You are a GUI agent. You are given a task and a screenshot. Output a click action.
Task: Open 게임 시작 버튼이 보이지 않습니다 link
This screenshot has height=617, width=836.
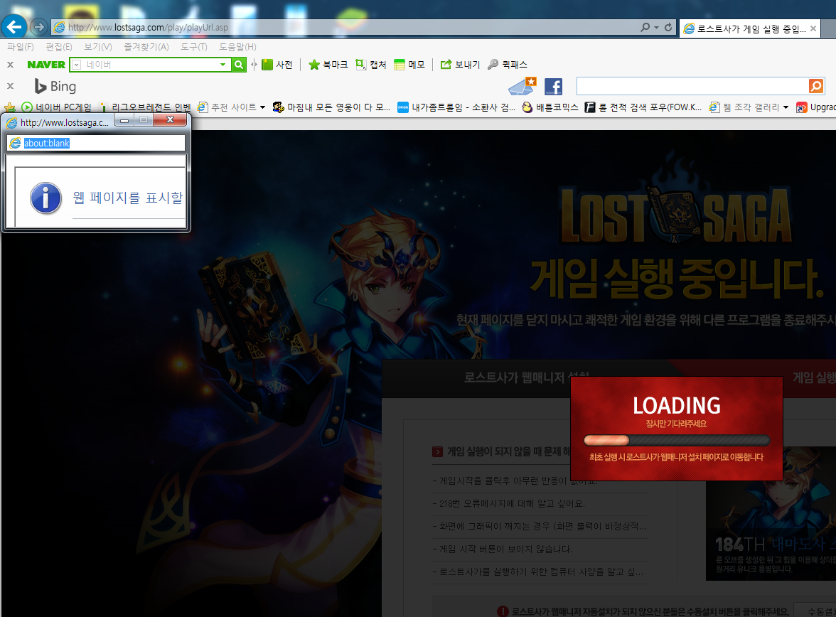pyautogui.click(x=502, y=549)
